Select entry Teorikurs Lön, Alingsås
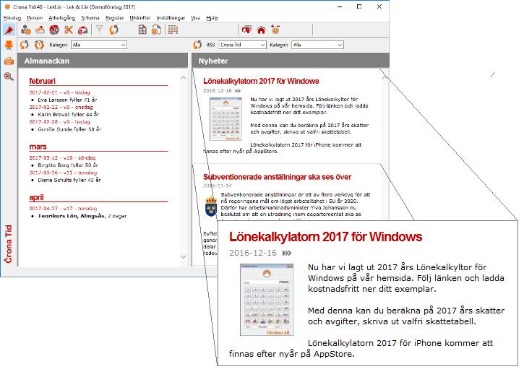 [82, 216]
